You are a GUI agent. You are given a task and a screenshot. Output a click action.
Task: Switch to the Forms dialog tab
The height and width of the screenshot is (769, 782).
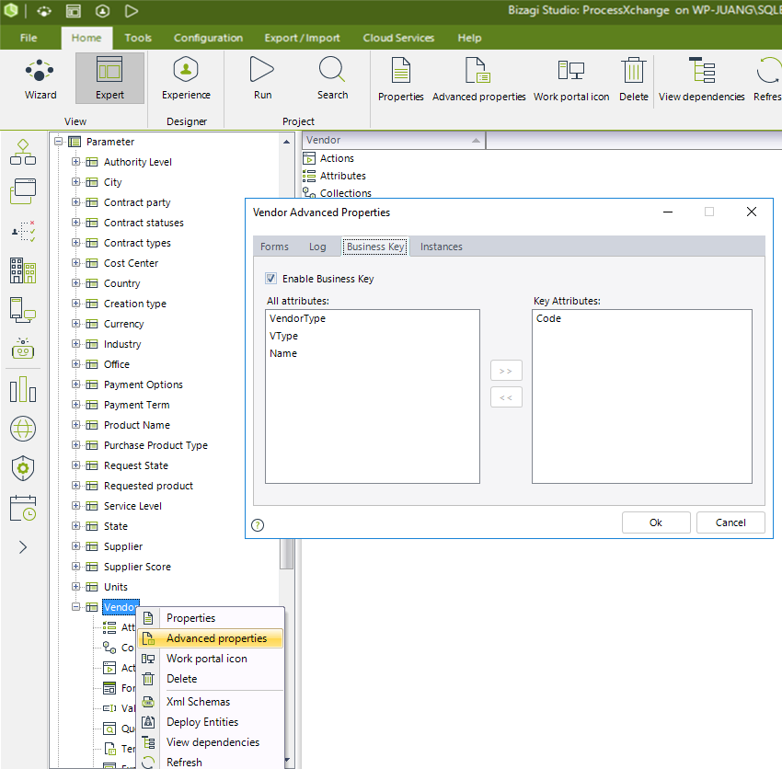coord(274,247)
